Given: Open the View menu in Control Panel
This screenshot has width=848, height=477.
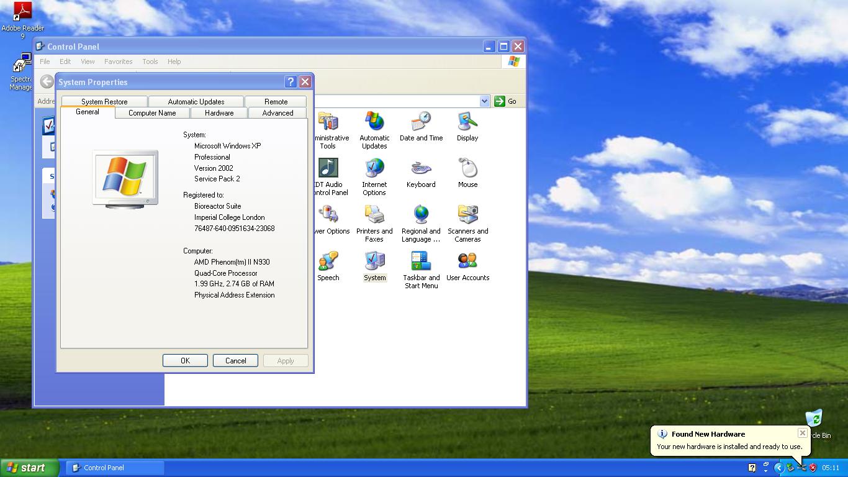Looking at the screenshot, I should (x=88, y=61).
